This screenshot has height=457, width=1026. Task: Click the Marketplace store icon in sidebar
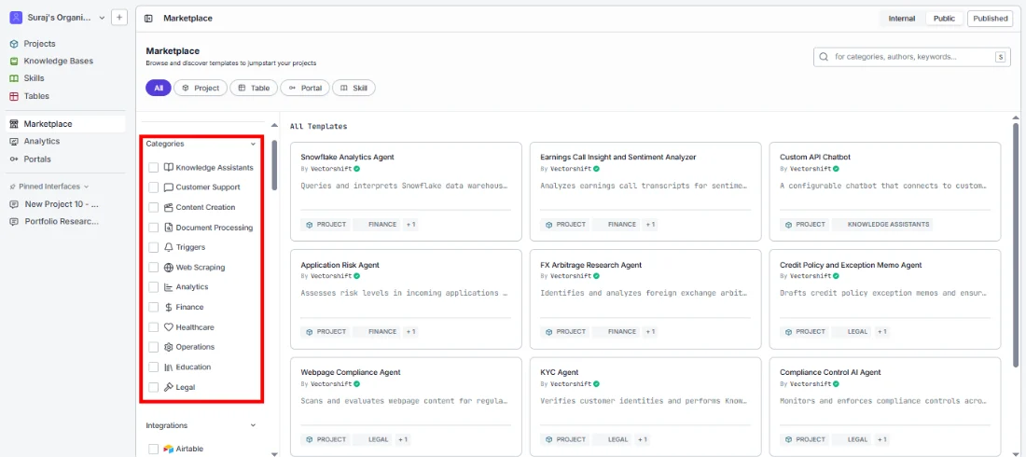pyautogui.click(x=14, y=124)
